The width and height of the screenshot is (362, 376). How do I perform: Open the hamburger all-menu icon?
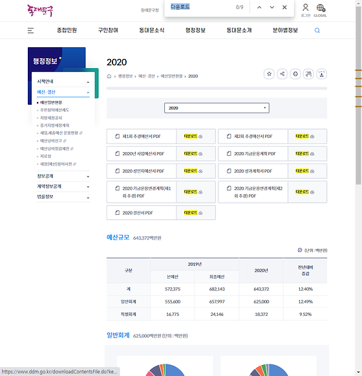point(30,30)
